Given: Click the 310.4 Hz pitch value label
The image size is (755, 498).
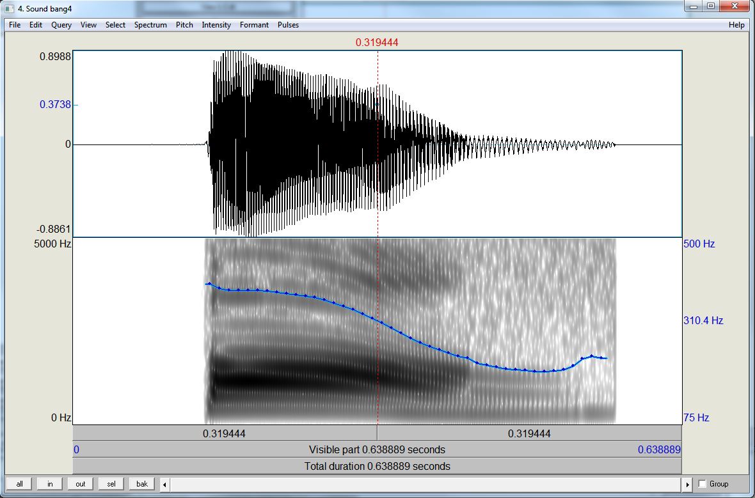Looking at the screenshot, I should coord(703,320).
